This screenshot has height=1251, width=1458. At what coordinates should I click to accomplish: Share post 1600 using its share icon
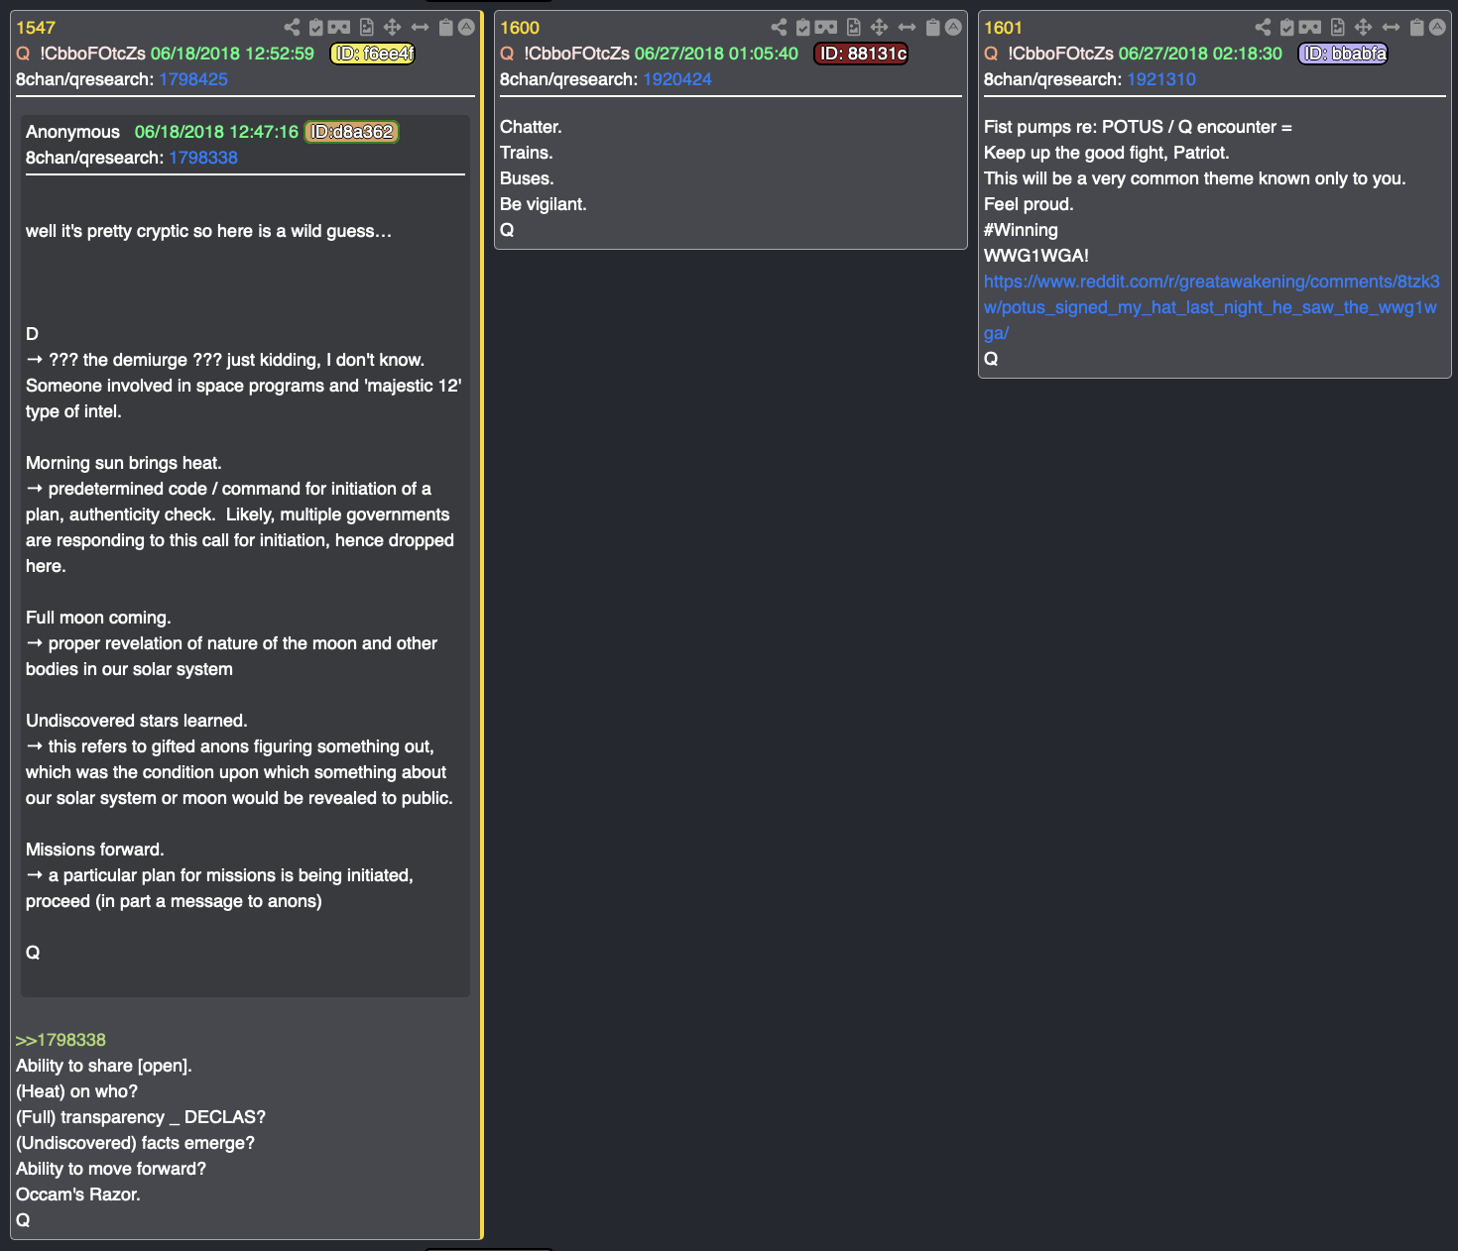779,28
